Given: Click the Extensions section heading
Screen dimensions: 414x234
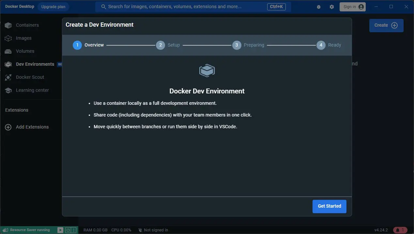Looking at the screenshot, I should click(x=17, y=110).
